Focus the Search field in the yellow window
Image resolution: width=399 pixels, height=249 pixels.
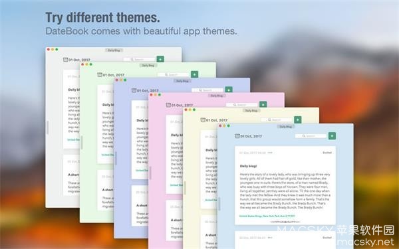pyautogui.click(x=277, y=120)
